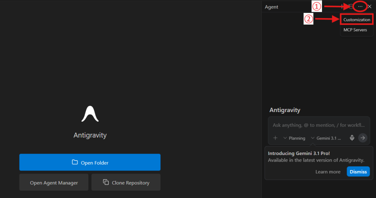Activate the microphone voice input

[x=352, y=138]
